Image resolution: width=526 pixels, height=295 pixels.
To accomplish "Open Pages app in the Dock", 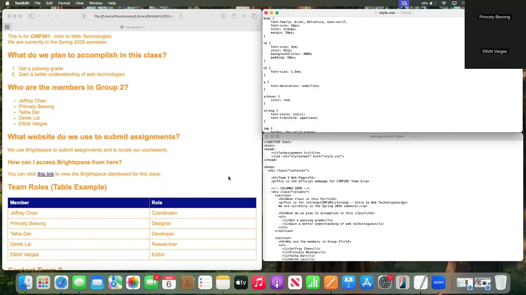I will click(x=331, y=282).
